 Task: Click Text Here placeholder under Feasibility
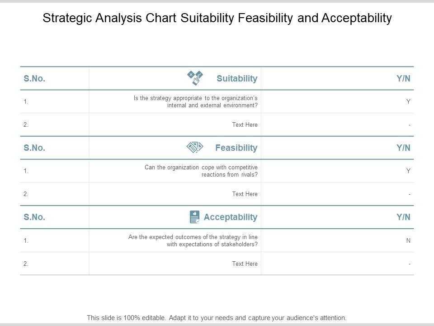click(245, 194)
